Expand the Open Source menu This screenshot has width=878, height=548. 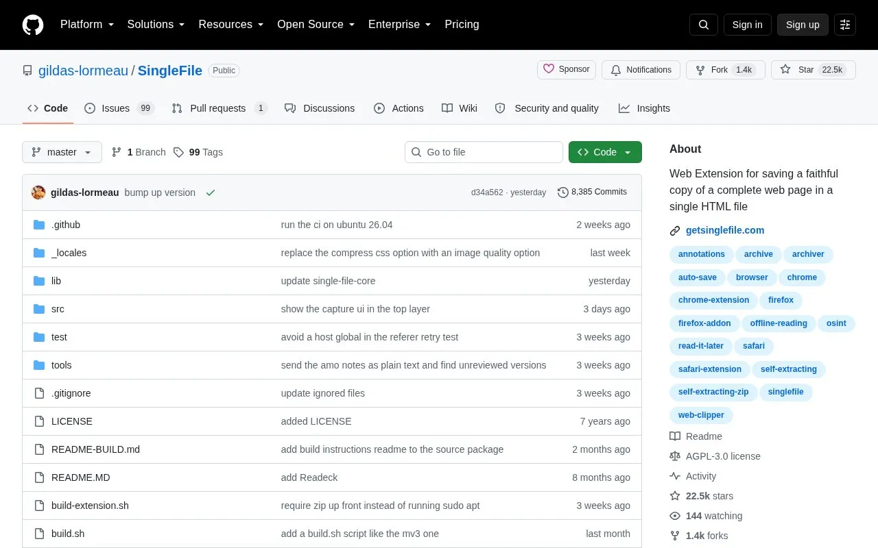point(316,25)
